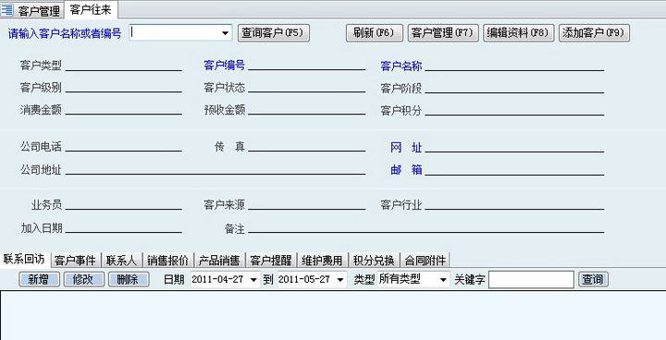666x340 pixels.
Task: Open the 维护费用 sub-tab
Action: pyautogui.click(x=322, y=260)
